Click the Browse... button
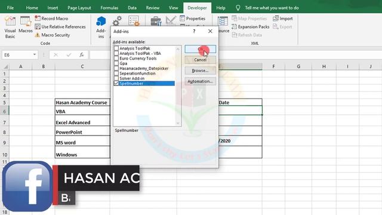 (201, 70)
